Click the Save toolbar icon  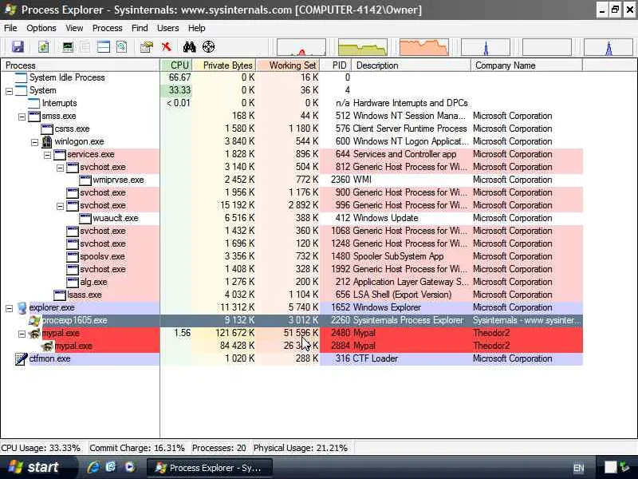[x=18, y=47]
